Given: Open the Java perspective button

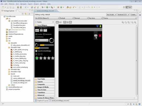Looking at the screenshot, I should pos(129,7).
